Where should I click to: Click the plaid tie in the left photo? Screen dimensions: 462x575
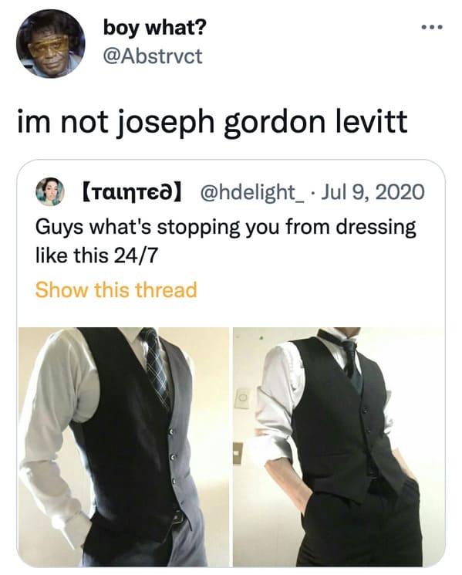157,367
